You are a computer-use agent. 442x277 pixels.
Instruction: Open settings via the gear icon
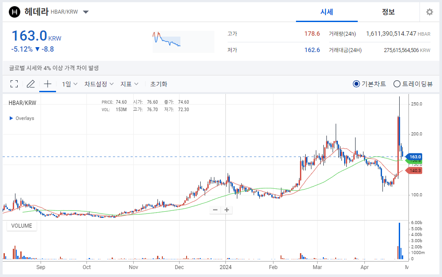tap(429, 12)
